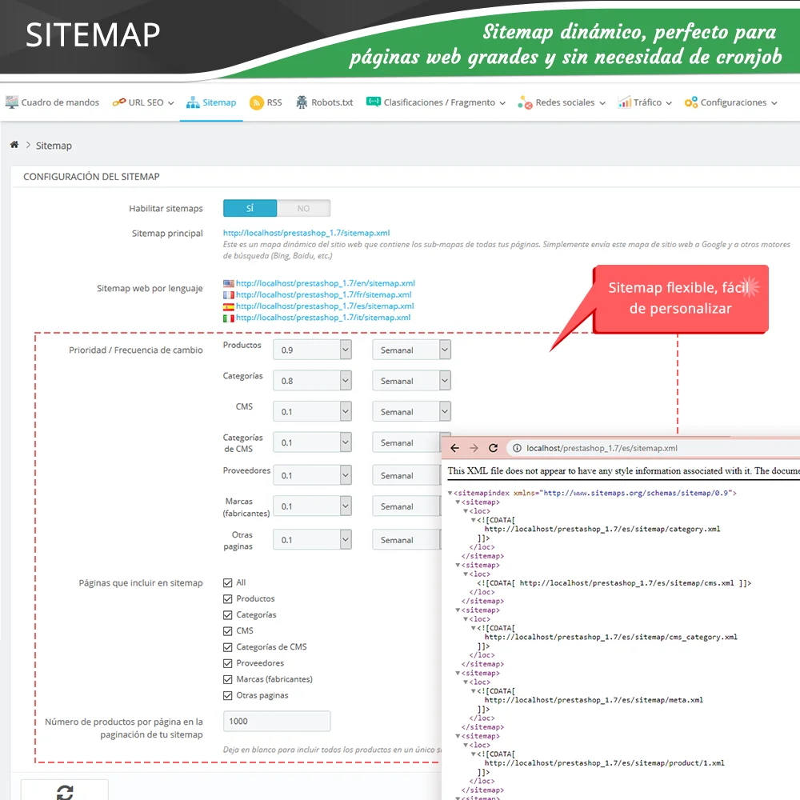Click the Sitemap breadcrumb entry
The width and height of the screenshot is (800, 800).
click(54, 146)
